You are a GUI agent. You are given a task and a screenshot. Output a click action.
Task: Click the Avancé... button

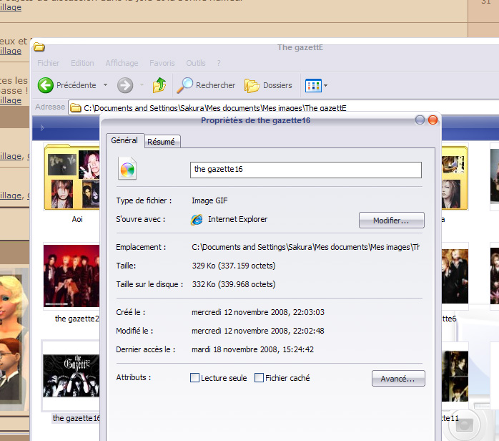(398, 378)
